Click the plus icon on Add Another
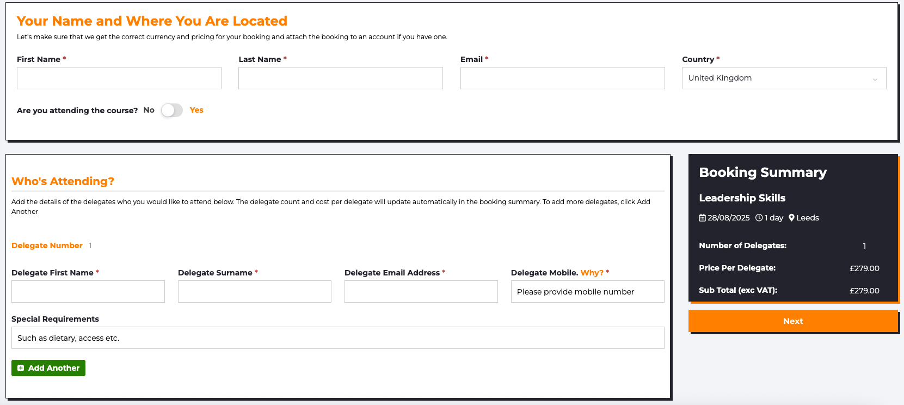The image size is (904, 405). [x=21, y=368]
